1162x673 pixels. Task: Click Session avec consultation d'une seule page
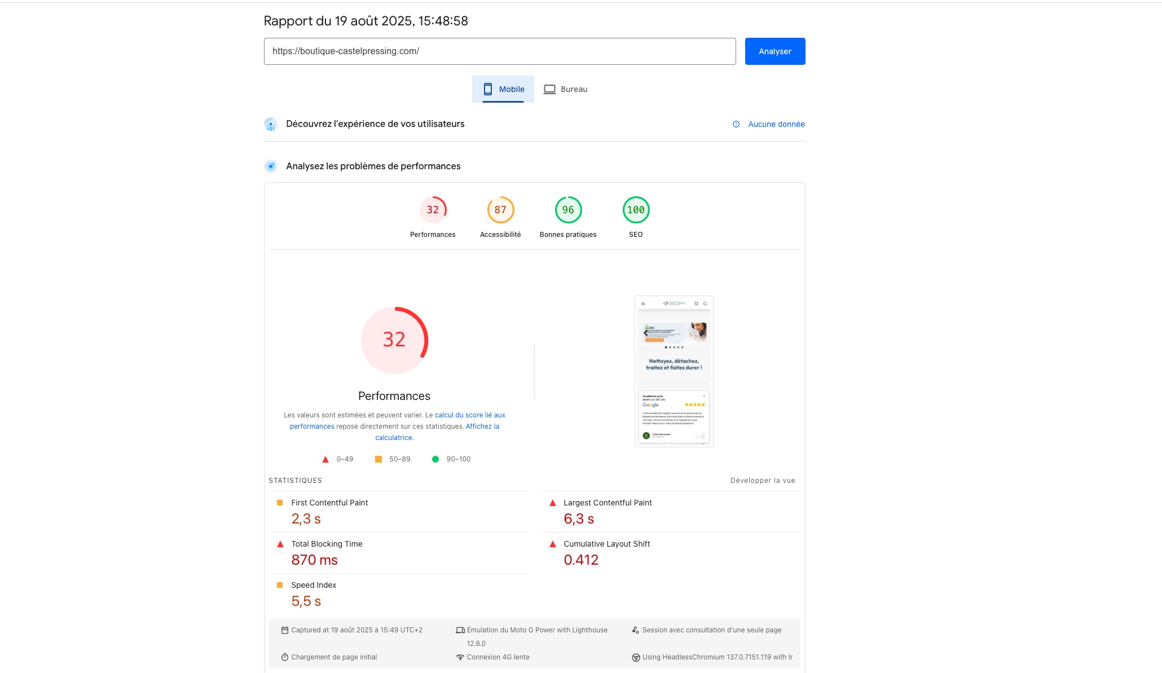712,630
